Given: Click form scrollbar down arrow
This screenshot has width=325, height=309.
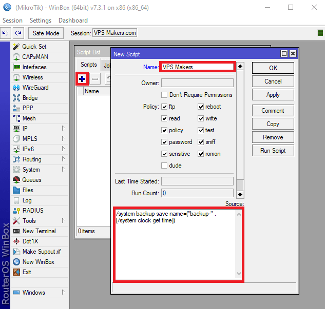Looking at the screenshot, I should (240, 195).
